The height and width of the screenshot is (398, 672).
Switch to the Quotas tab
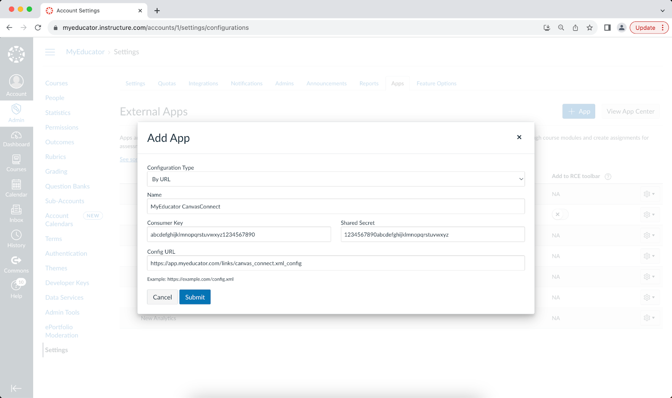tap(167, 84)
